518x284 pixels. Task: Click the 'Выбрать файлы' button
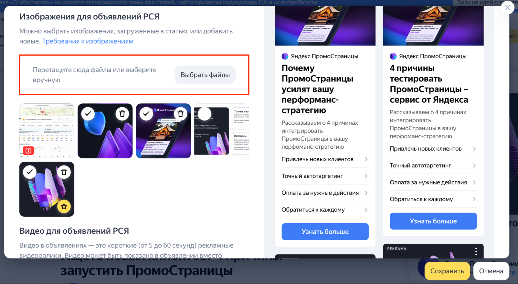click(x=205, y=75)
